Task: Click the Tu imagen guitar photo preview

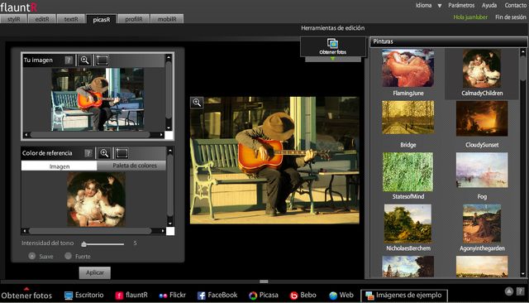Action: coord(98,99)
